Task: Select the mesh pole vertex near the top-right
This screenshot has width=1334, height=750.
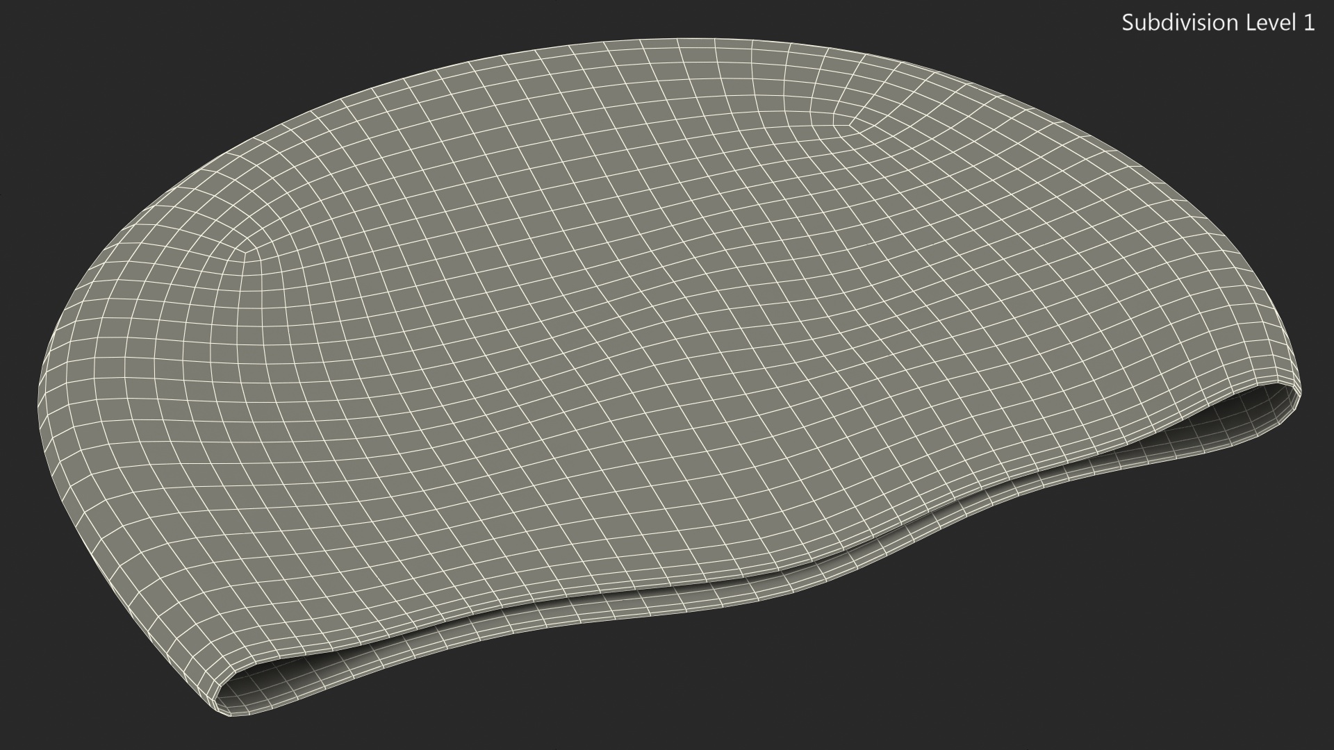Action: [x=850, y=126]
